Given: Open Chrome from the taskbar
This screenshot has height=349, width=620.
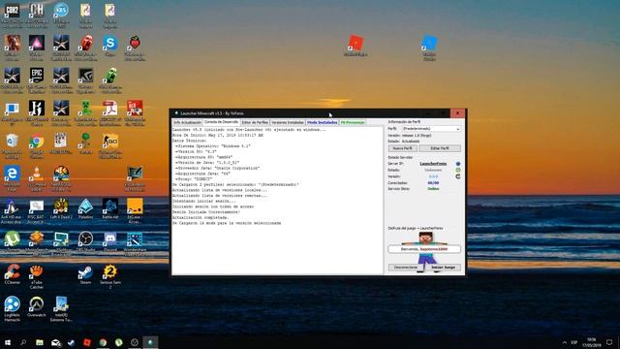Looking at the screenshot, I should [103, 342].
